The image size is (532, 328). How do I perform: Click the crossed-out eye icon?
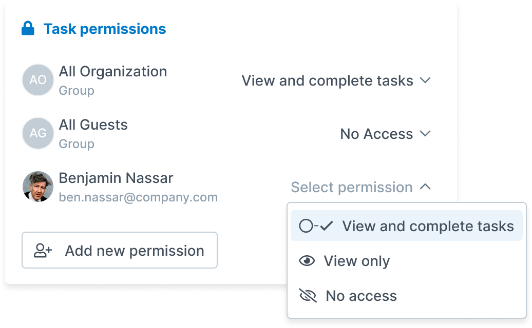308,296
